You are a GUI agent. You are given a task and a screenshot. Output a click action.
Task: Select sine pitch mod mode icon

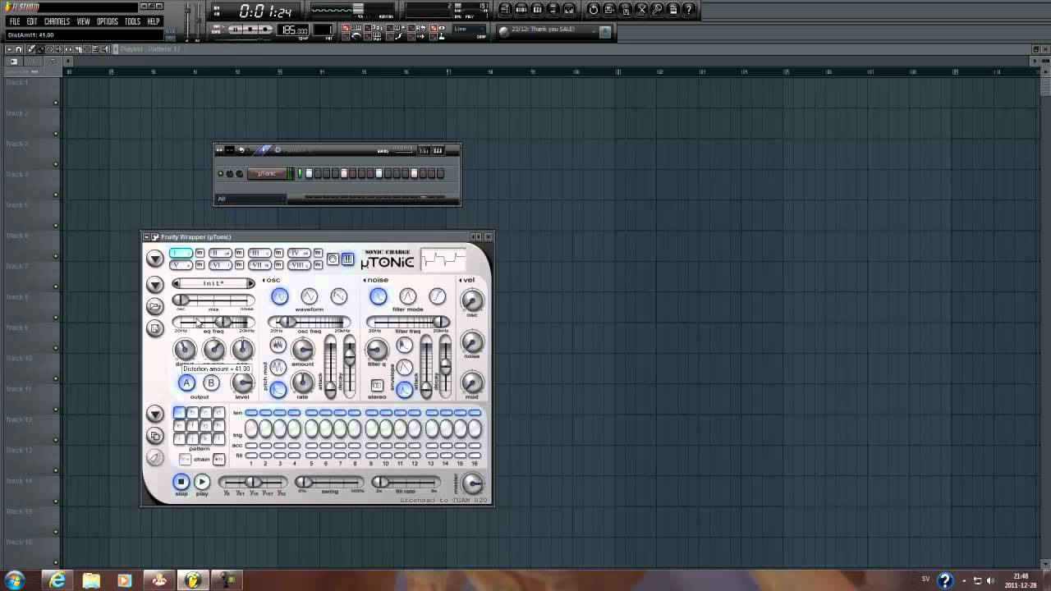(x=278, y=367)
